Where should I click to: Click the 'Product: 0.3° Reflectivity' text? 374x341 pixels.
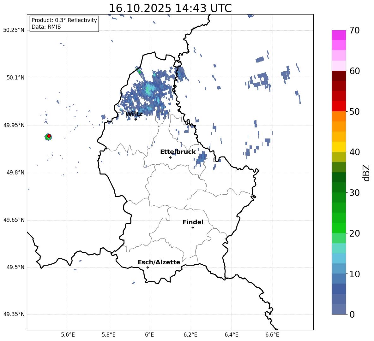64,20
